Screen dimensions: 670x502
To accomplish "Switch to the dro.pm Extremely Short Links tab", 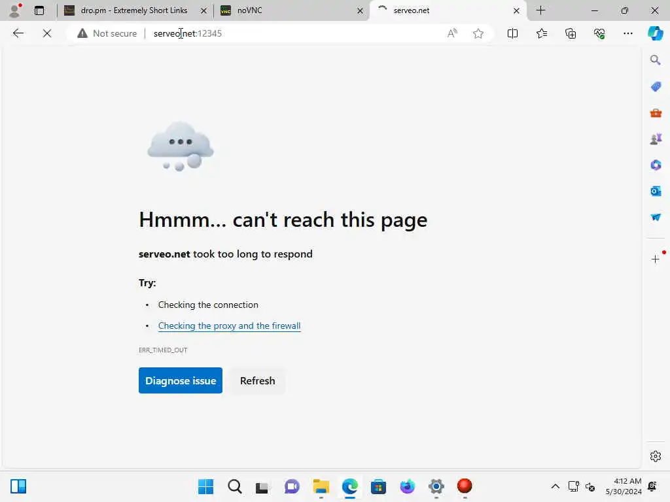I will (x=133, y=10).
